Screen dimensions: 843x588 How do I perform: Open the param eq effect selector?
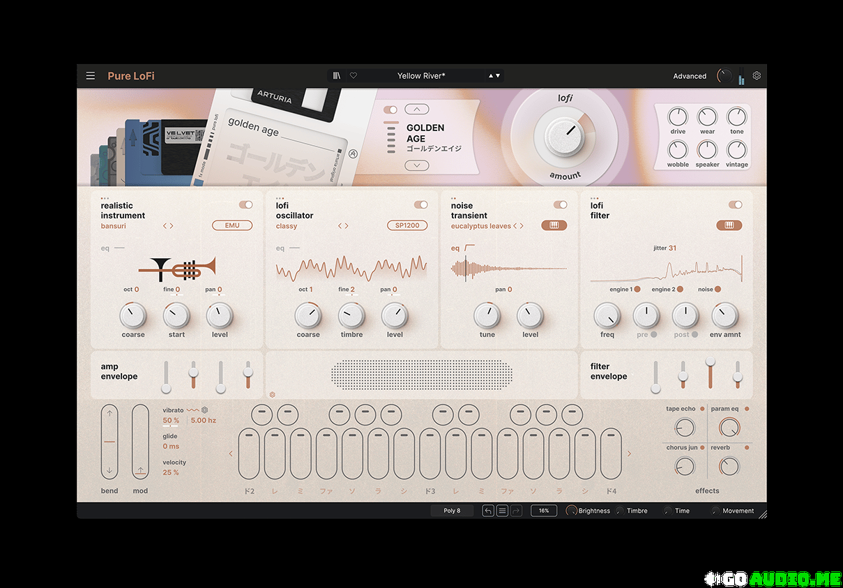[x=724, y=409]
